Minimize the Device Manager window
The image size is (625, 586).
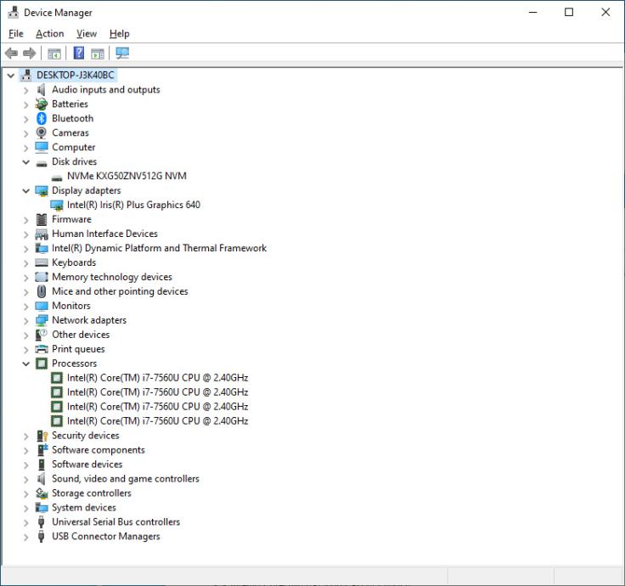(x=533, y=13)
